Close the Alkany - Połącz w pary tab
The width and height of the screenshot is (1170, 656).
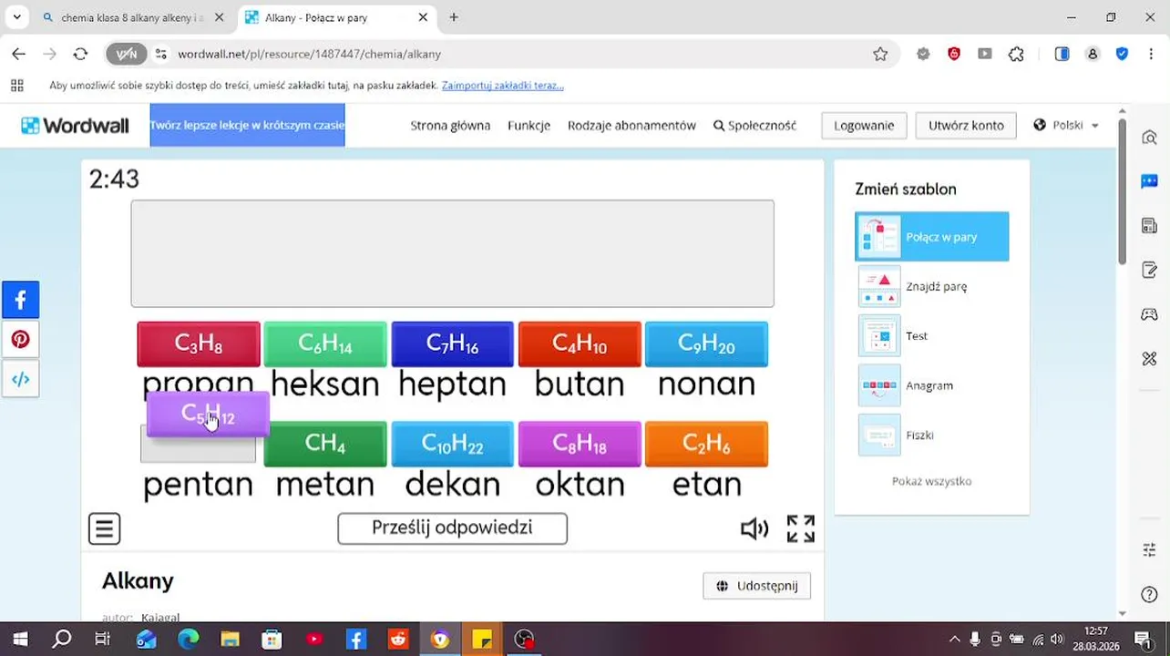coord(423,17)
